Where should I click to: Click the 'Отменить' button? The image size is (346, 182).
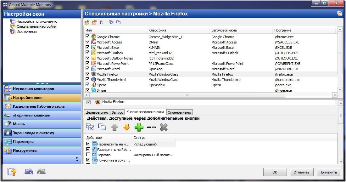click(x=301, y=172)
